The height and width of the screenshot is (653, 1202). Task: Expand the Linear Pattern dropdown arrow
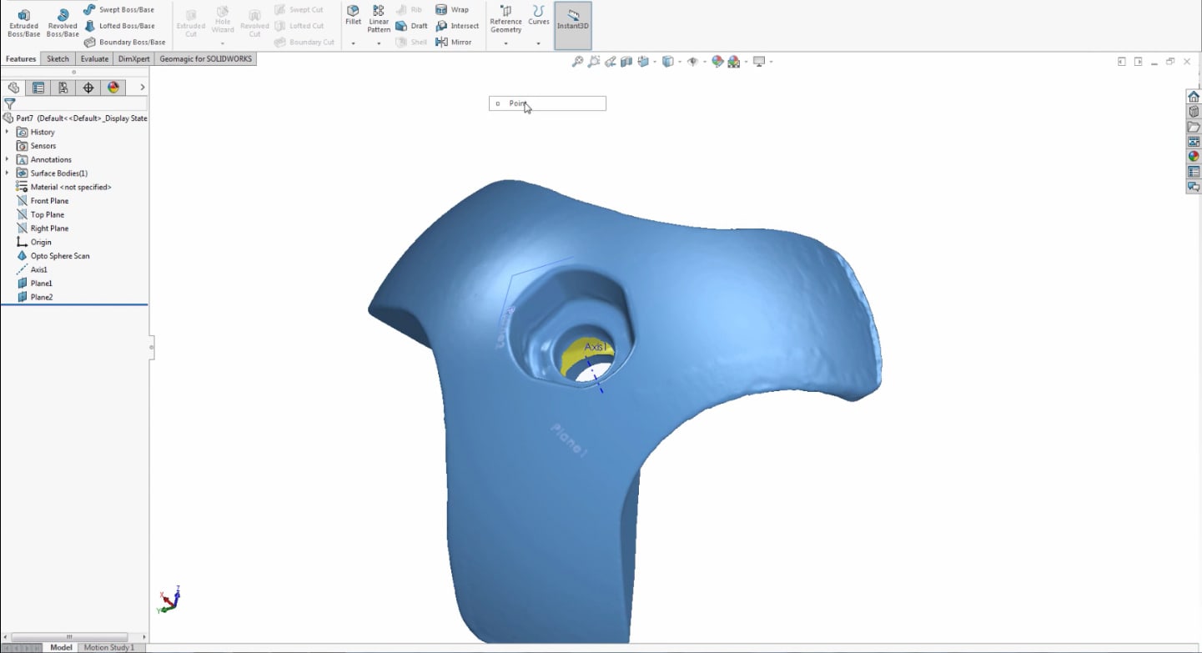(379, 43)
